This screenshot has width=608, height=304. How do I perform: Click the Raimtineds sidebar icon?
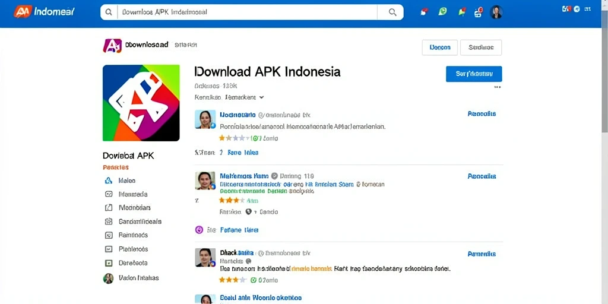tap(109, 235)
